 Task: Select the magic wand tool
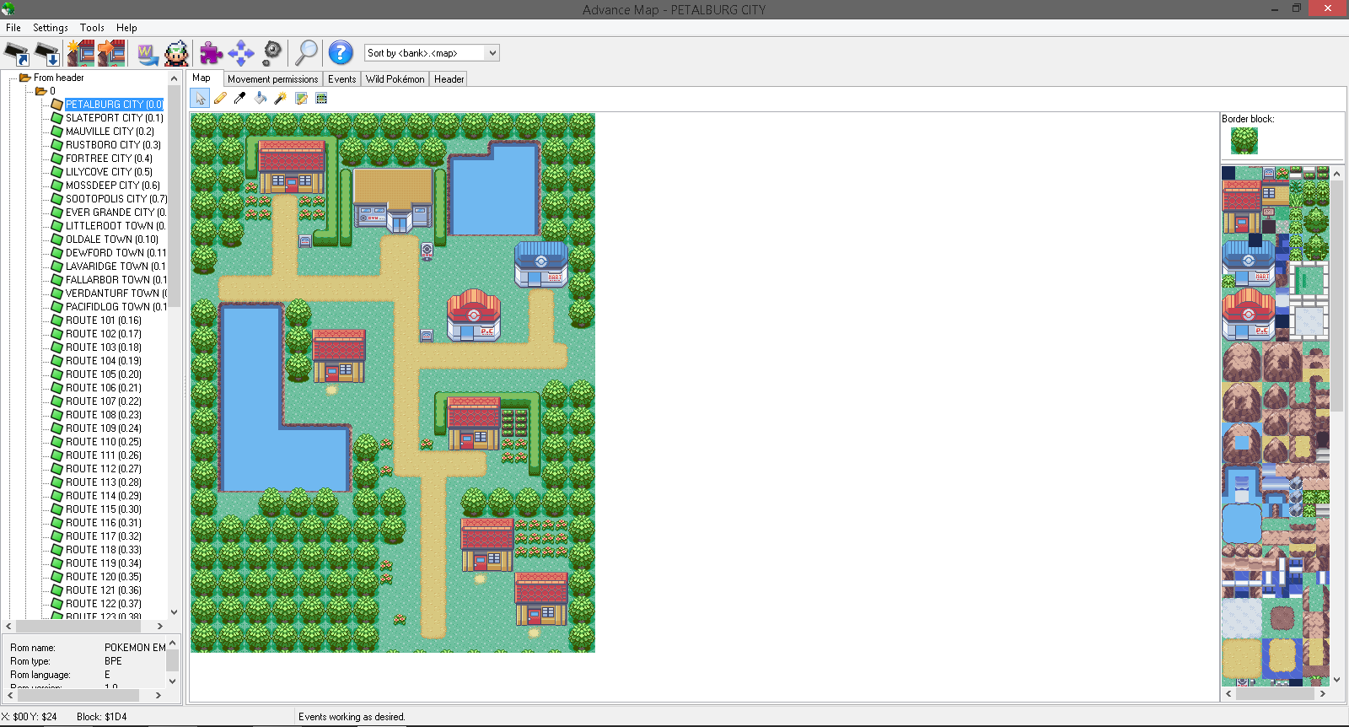pos(281,99)
